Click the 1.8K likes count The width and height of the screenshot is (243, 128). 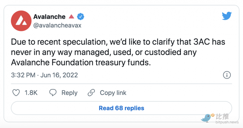tap(31, 93)
